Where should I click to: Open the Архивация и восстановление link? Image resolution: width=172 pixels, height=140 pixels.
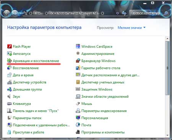(36, 61)
